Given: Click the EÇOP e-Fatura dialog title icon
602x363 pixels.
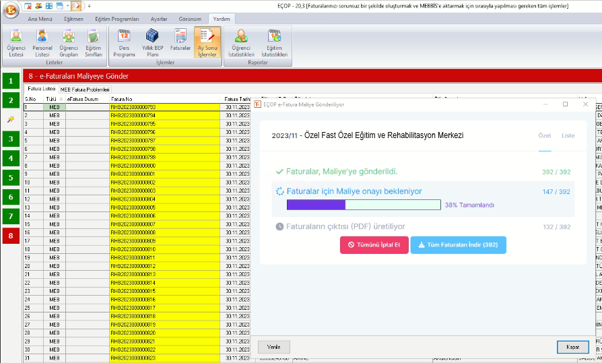Looking at the screenshot, I should point(258,104).
